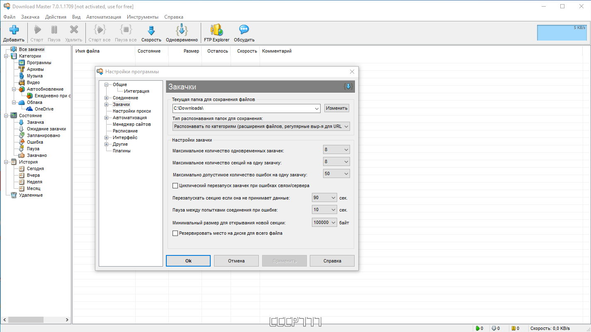Open the Перезапускать секцию seconds dropdown

(324, 198)
